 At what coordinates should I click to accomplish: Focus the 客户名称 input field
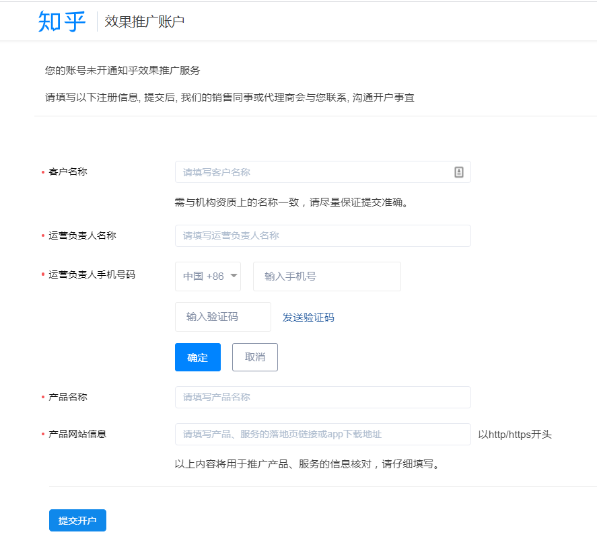322,172
